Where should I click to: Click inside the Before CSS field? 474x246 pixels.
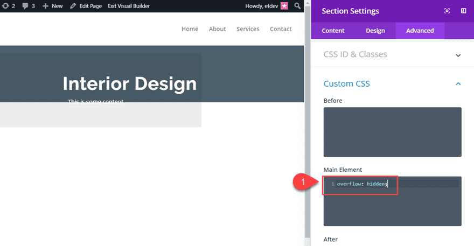(x=392, y=132)
